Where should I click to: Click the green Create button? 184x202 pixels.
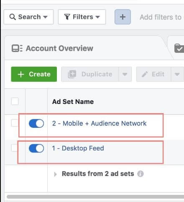click(34, 74)
